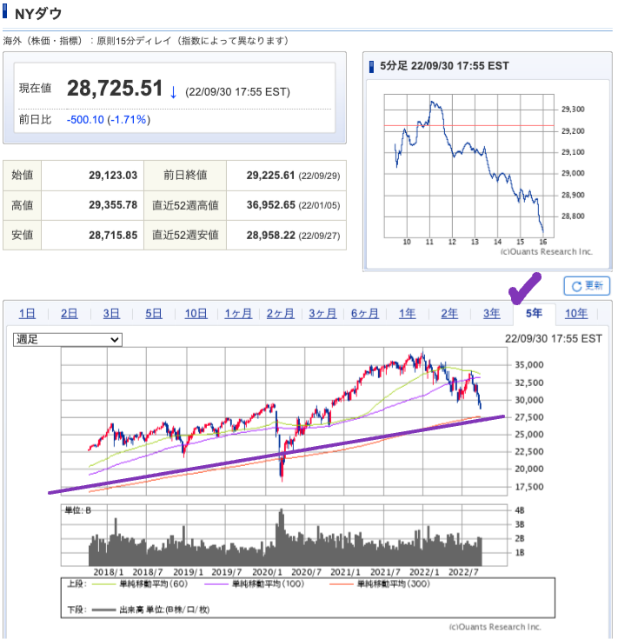Viewport: 618px width, 639px height.
Task: Click the 前日終値 value 29,225.61
Action: (x=270, y=176)
